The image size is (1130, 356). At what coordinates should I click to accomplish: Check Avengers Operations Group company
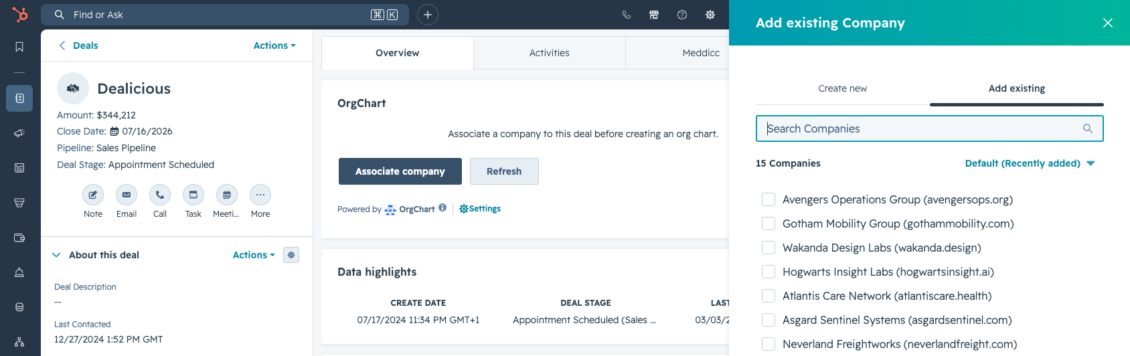[769, 199]
